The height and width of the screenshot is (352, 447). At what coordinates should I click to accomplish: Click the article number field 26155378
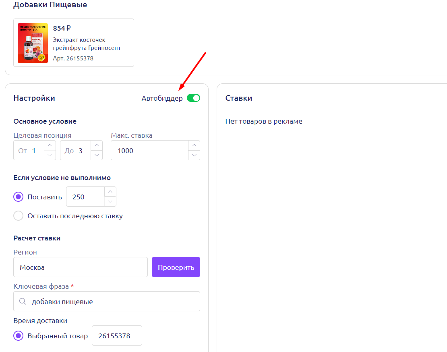click(117, 336)
